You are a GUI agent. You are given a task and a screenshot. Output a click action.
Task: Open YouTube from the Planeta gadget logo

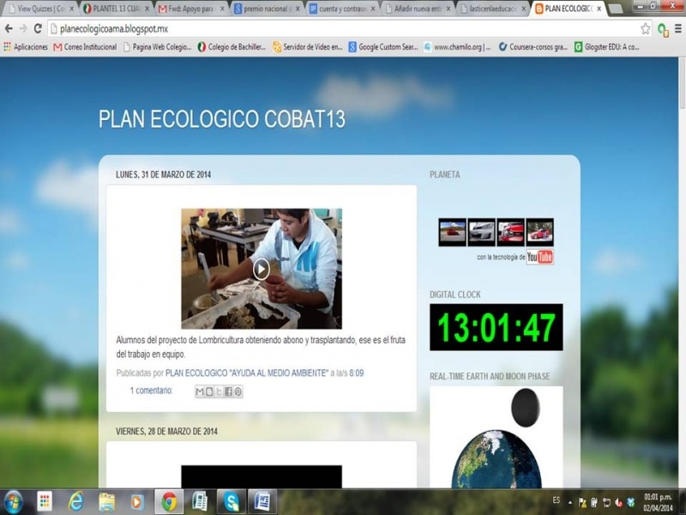tap(539, 257)
